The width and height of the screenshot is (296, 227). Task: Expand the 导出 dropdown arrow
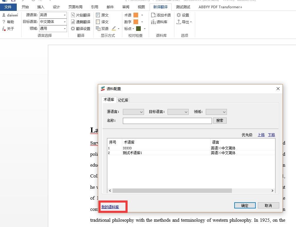tap(191, 22)
